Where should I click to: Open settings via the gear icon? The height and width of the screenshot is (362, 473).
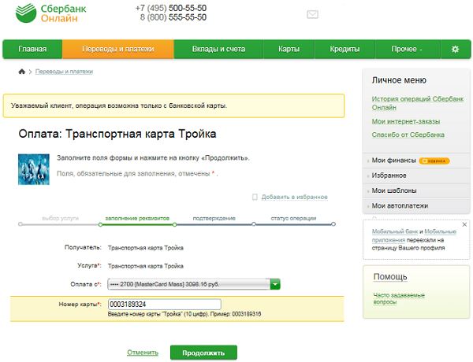tap(455, 49)
